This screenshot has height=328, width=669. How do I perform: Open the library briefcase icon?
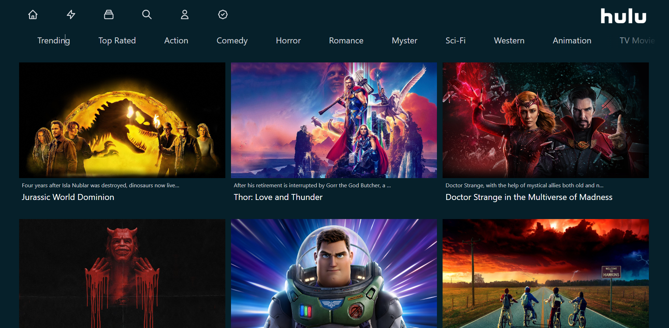click(109, 14)
